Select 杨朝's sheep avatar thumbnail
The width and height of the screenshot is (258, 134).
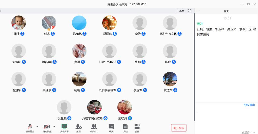[x=79, y=79]
